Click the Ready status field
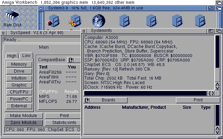 click(42, 40)
